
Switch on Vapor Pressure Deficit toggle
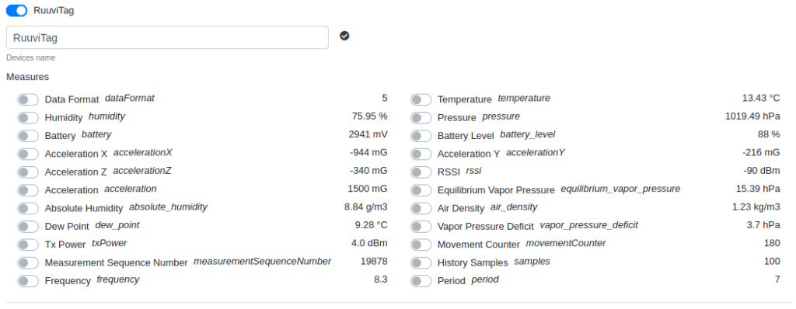click(x=421, y=226)
